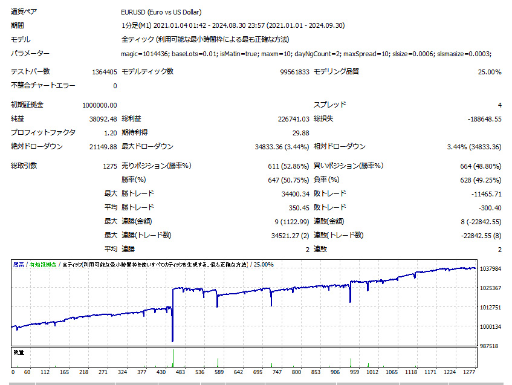Screen dimensions: 512x385
Task: Click the relative drawdown value 3.44% (34833.36)
Action: click(x=474, y=147)
